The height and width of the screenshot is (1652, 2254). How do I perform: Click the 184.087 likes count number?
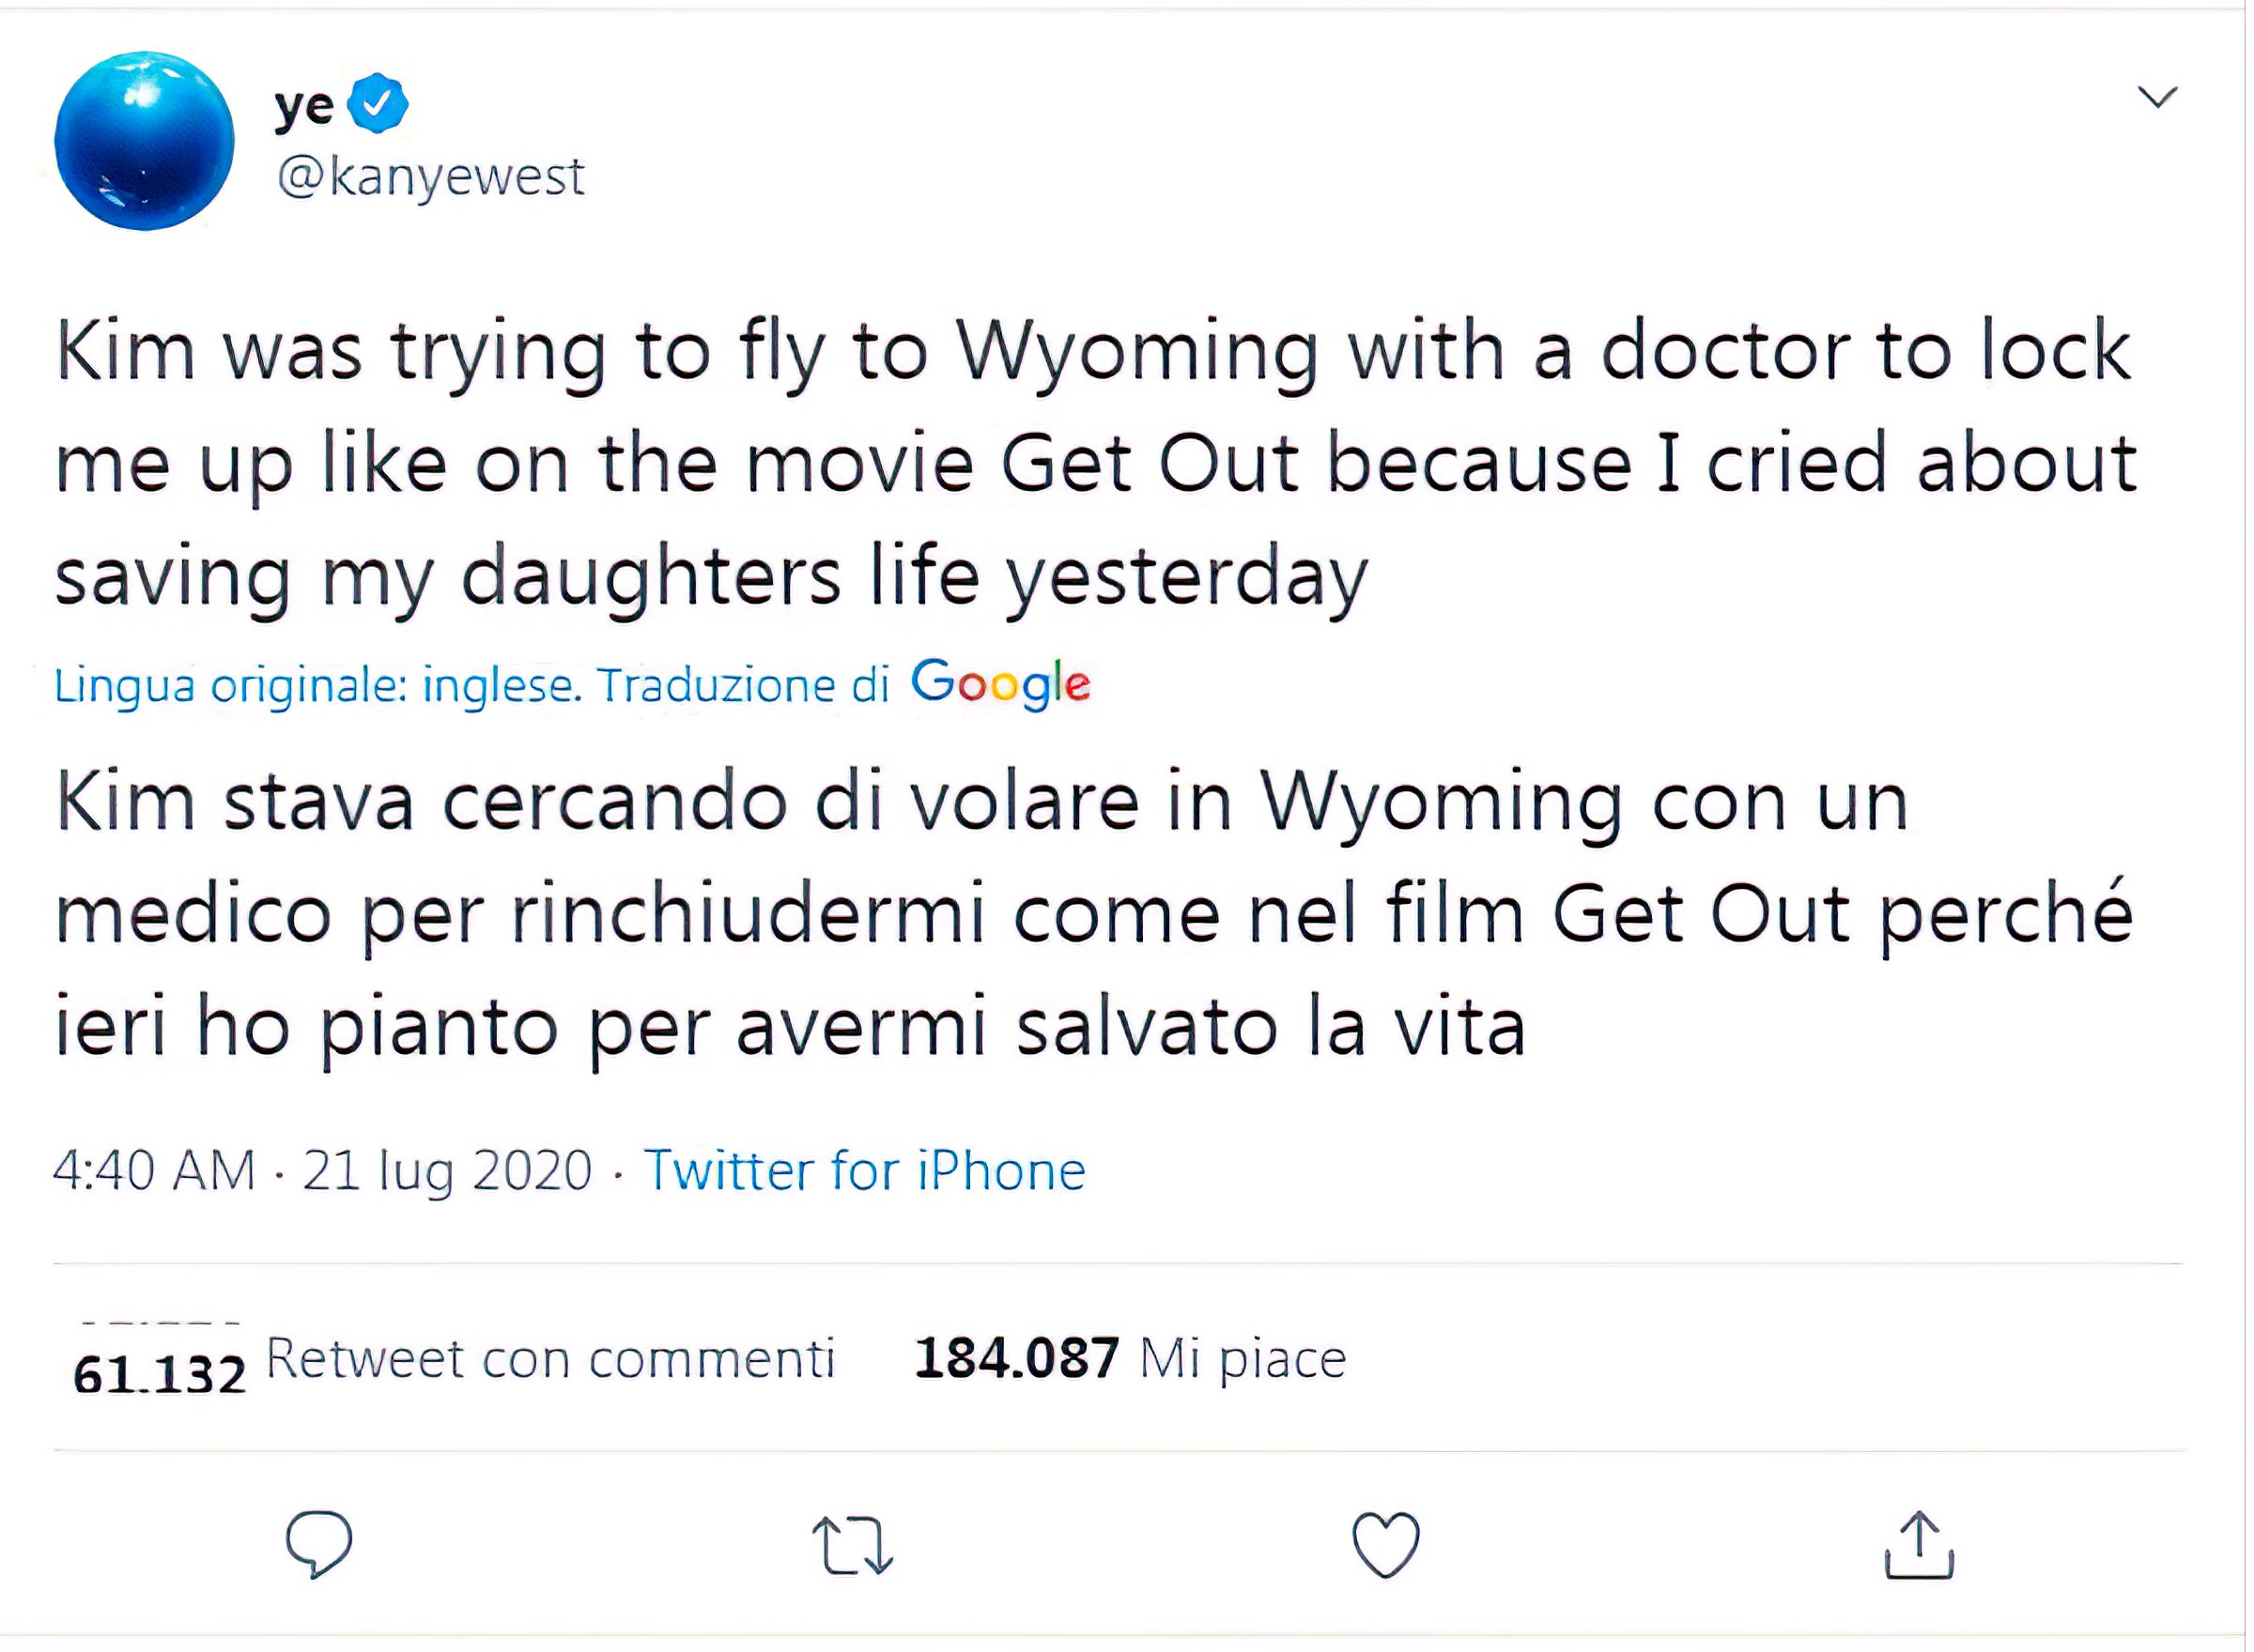click(x=1015, y=1359)
